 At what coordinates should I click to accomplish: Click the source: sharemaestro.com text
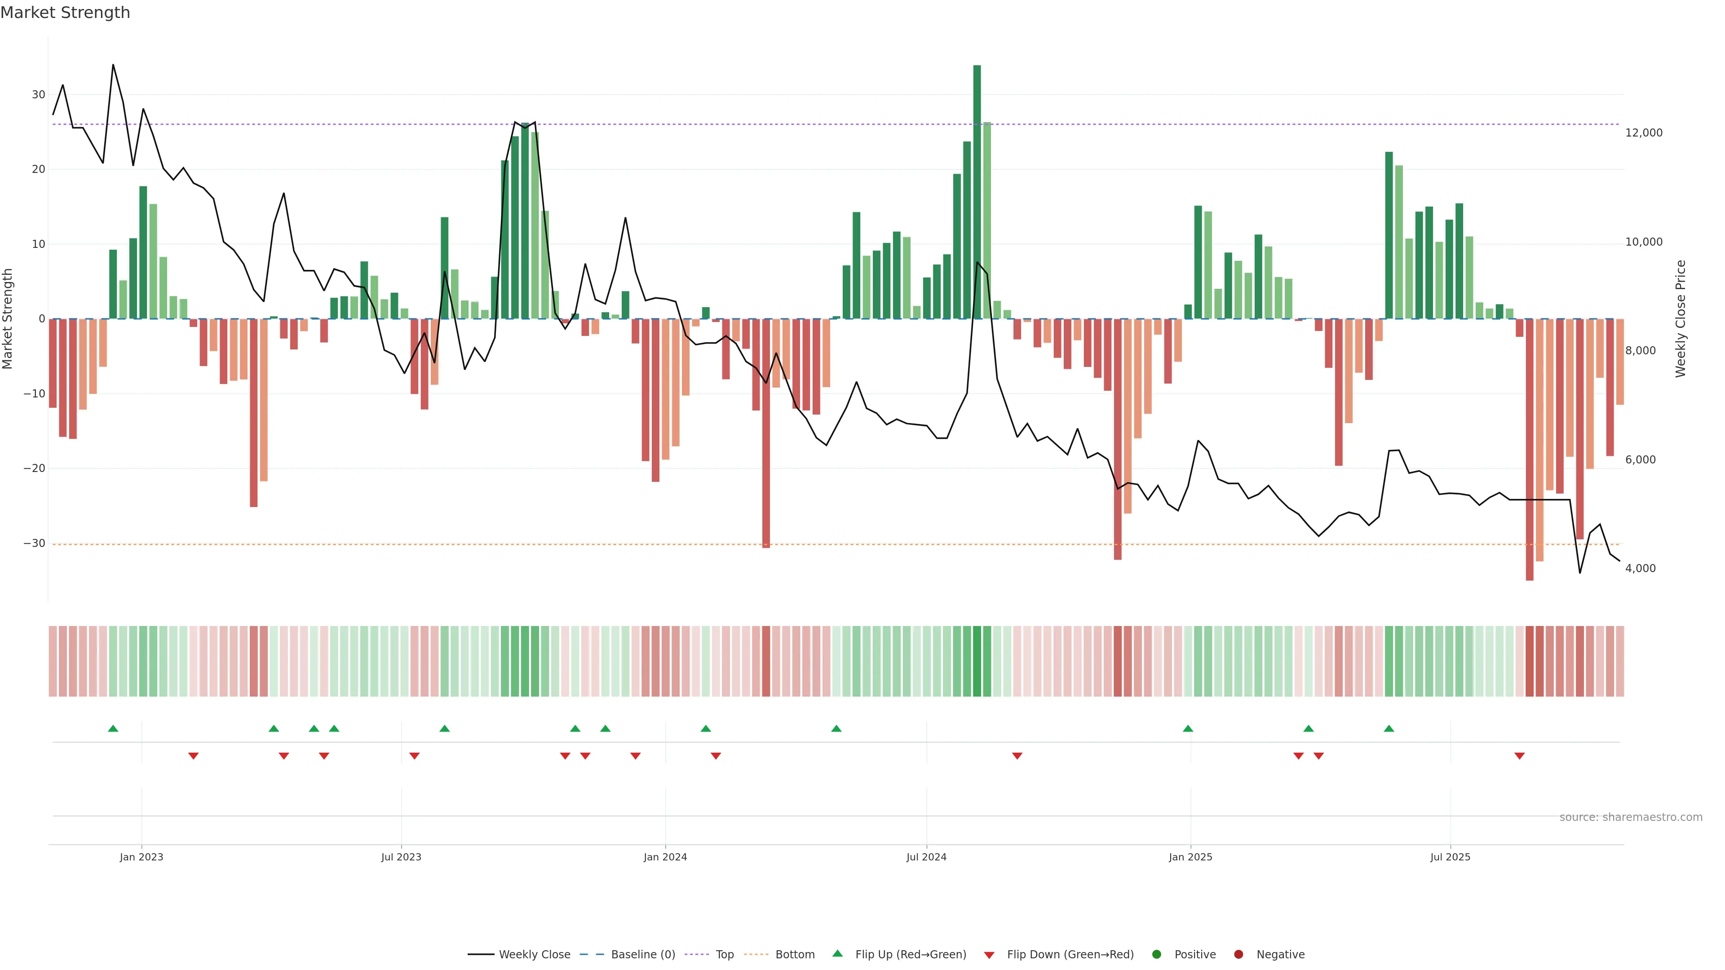(x=1631, y=817)
